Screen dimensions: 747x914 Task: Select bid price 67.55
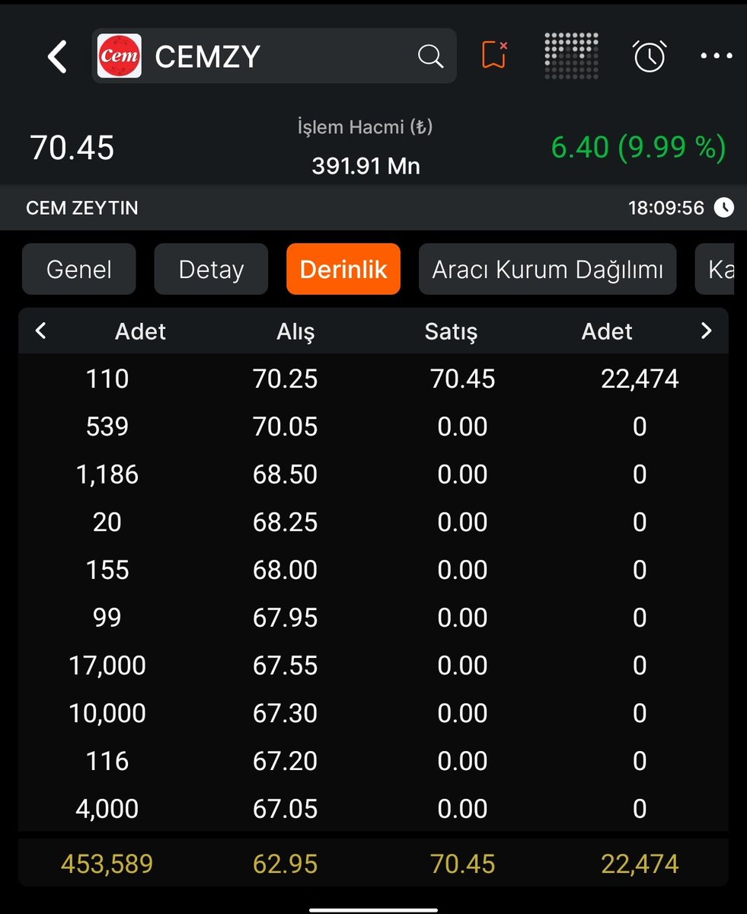point(285,665)
